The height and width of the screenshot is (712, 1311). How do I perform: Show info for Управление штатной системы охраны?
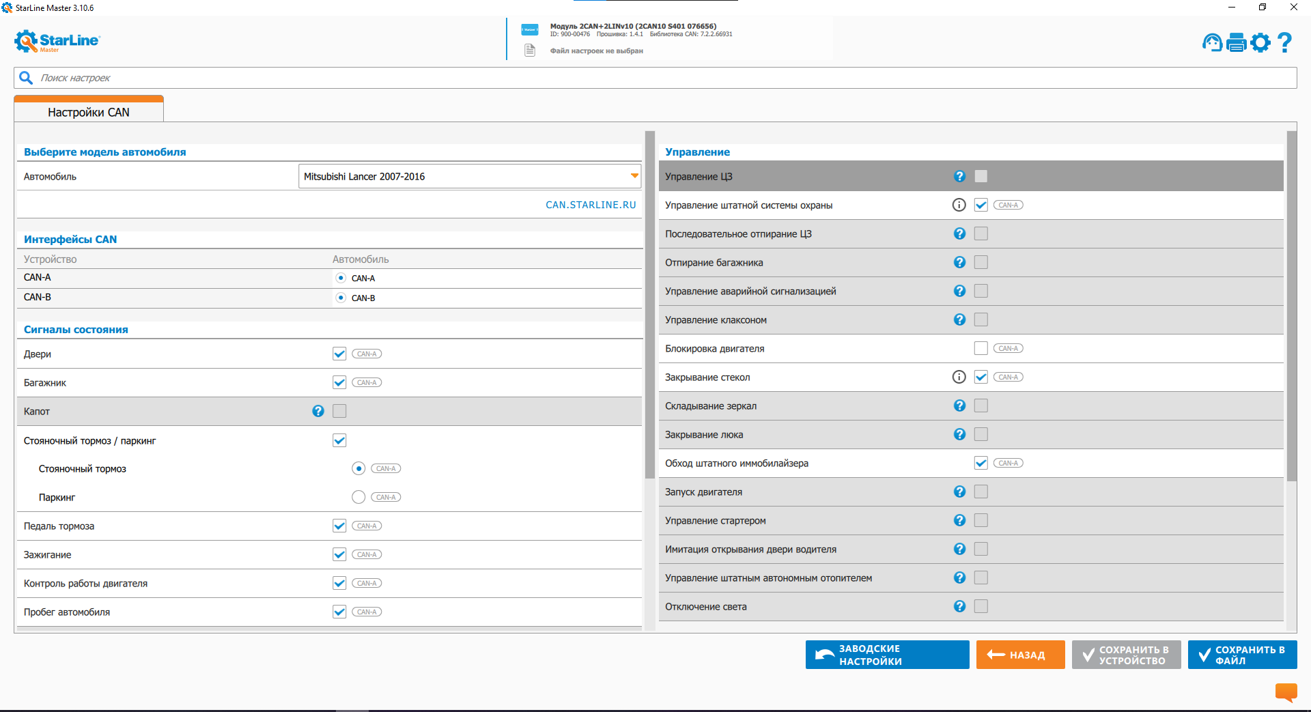point(959,205)
